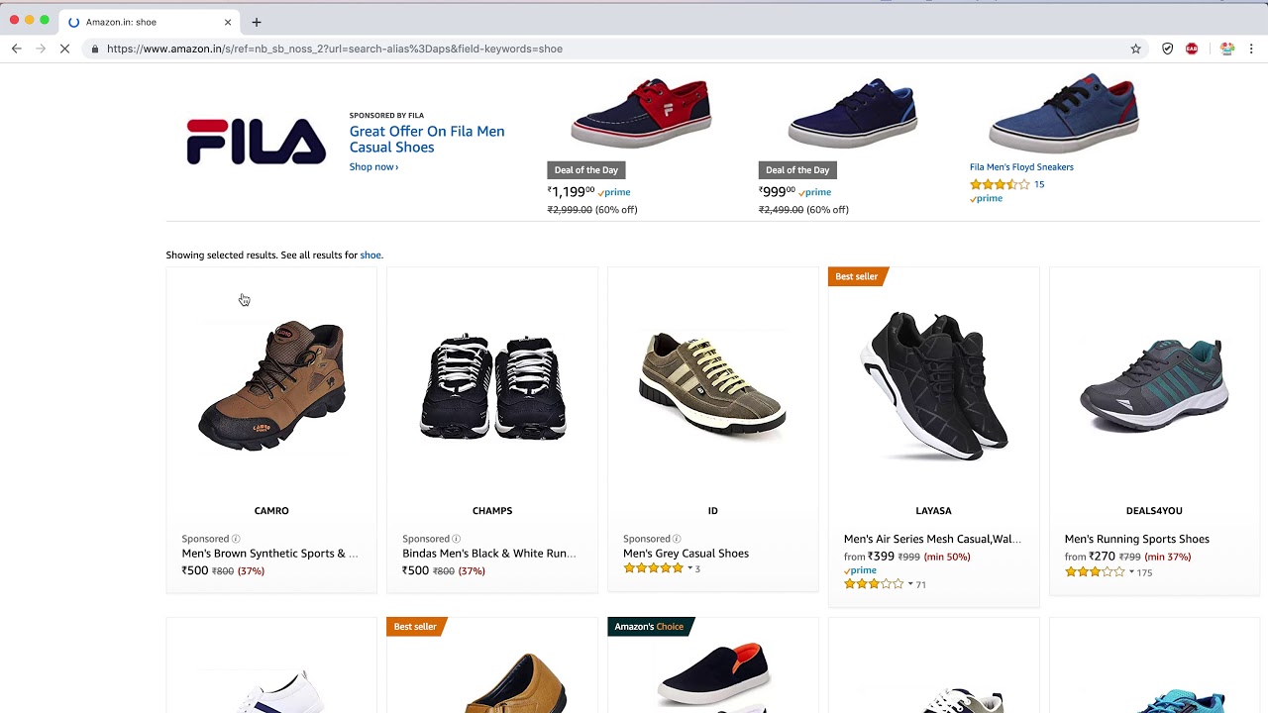Open Chrome three-dot menu
Screen dimensions: 1268x713
[1251, 49]
